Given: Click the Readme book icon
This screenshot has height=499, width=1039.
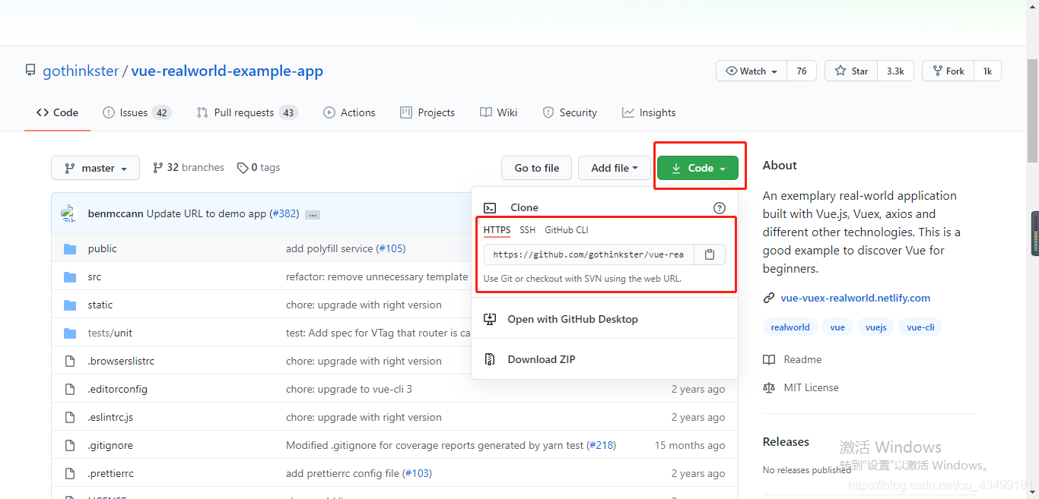Looking at the screenshot, I should click(769, 360).
